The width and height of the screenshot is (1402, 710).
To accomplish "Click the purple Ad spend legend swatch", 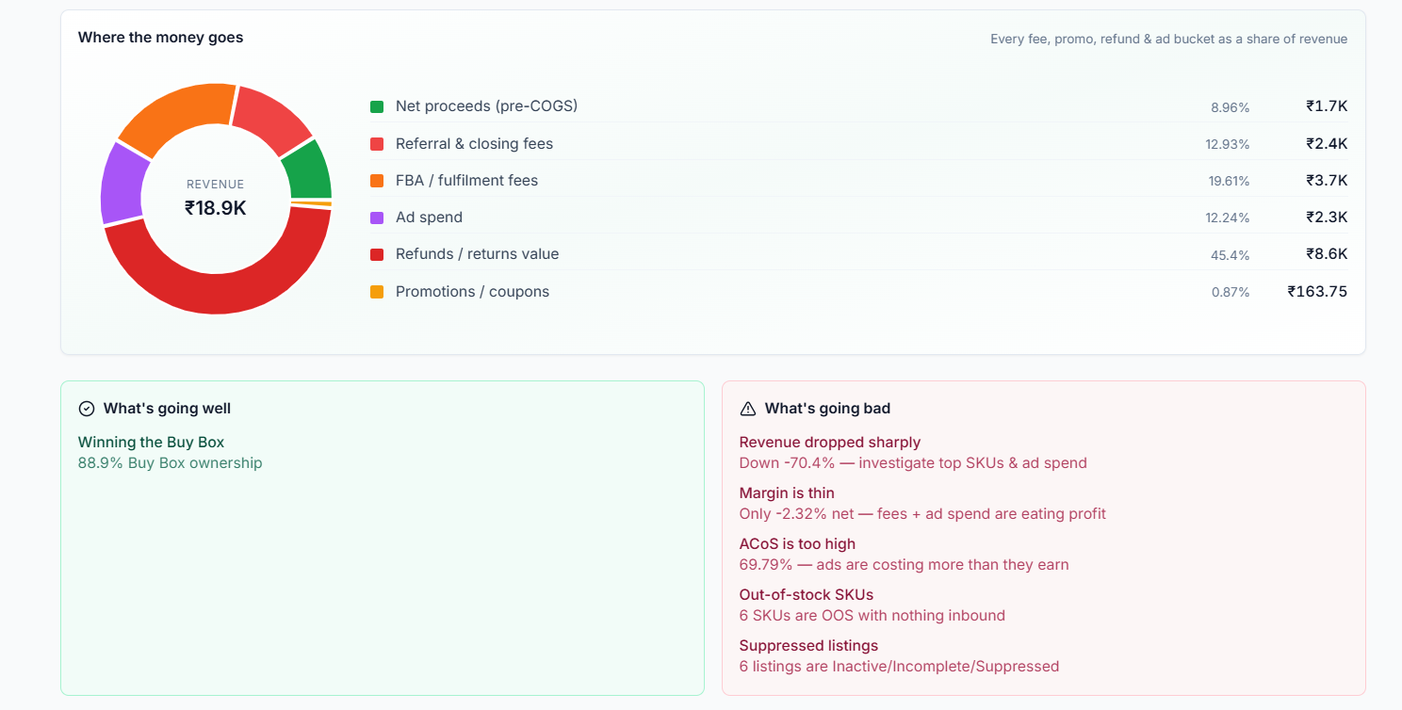I will pos(377,218).
